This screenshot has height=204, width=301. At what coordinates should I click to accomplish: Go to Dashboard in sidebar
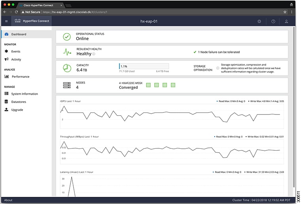click(27, 34)
